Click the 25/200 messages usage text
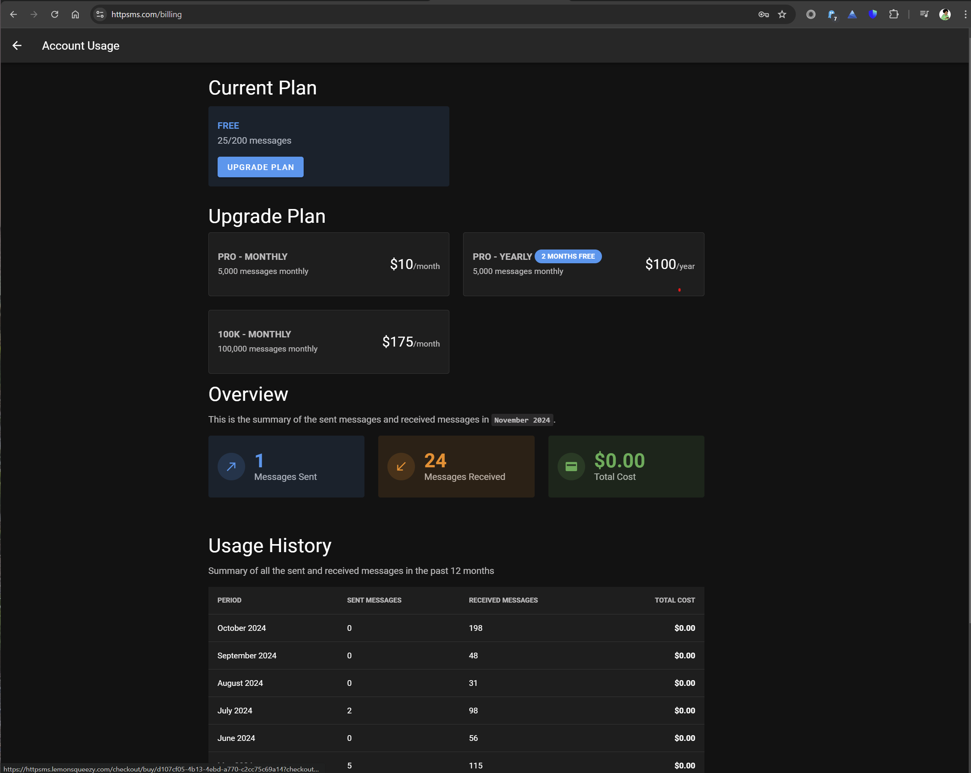The width and height of the screenshot is (971, 773). [x=254, y=140]
